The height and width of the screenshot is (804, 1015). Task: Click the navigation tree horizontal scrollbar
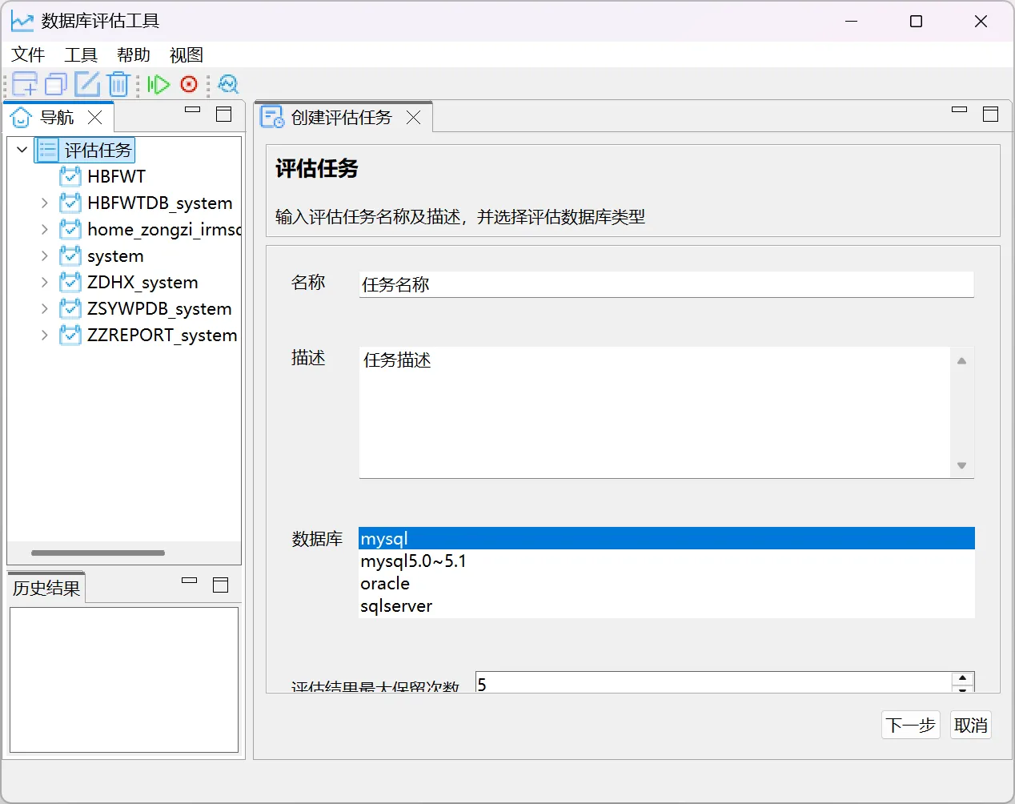pos(98,553)
